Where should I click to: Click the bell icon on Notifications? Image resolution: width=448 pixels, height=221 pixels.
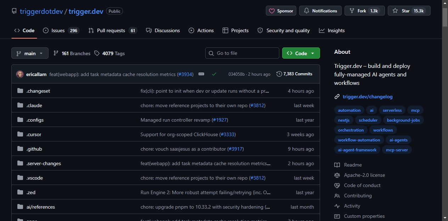coord(307,11)
